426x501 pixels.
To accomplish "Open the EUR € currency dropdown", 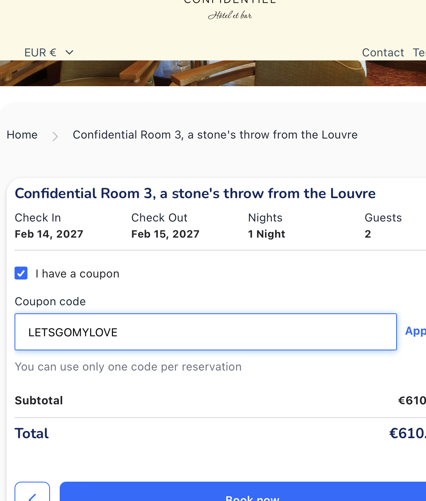I will click(49, 52).
